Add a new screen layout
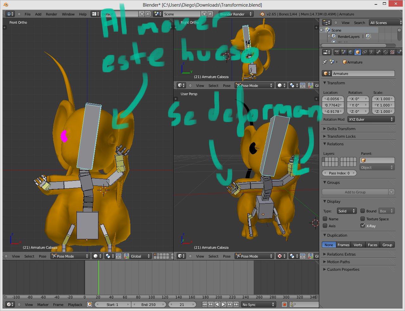Image resolution: width=405 pixels, height=311 pixels. coord(142,14)
